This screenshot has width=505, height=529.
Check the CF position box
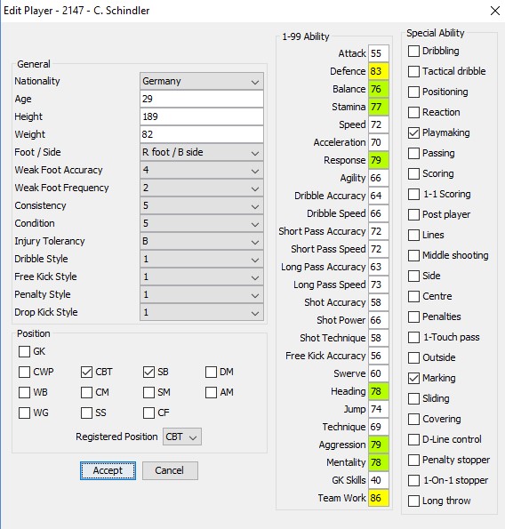148,413
